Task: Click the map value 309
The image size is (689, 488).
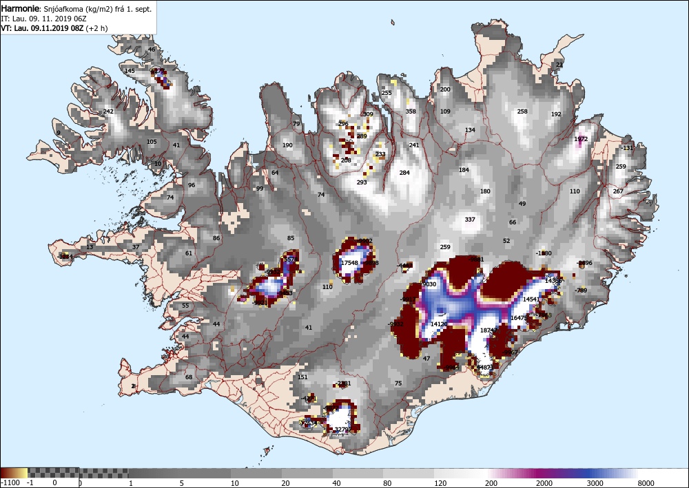Action: [x=368, y=114]
